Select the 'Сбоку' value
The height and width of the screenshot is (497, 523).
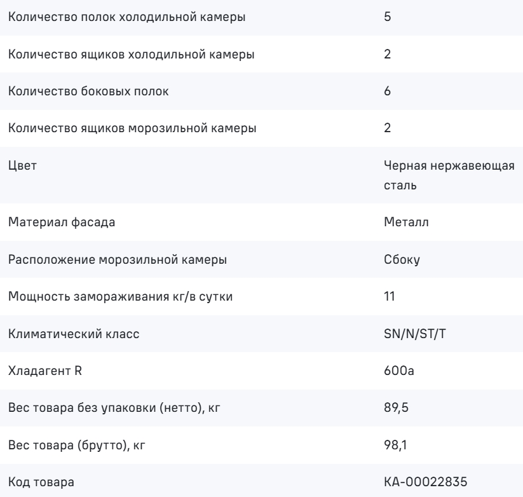point(402,259)
